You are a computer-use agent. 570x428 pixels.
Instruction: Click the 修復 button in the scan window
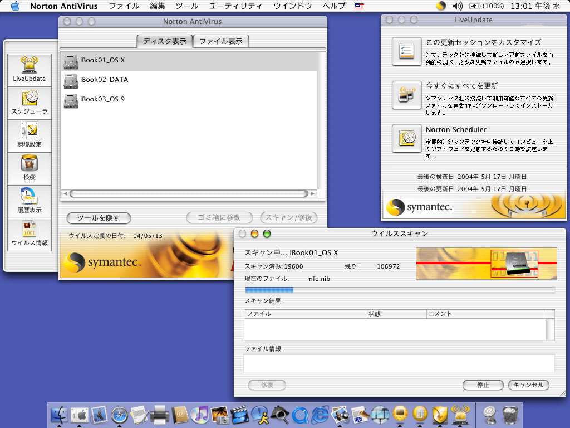click(267, 385)
